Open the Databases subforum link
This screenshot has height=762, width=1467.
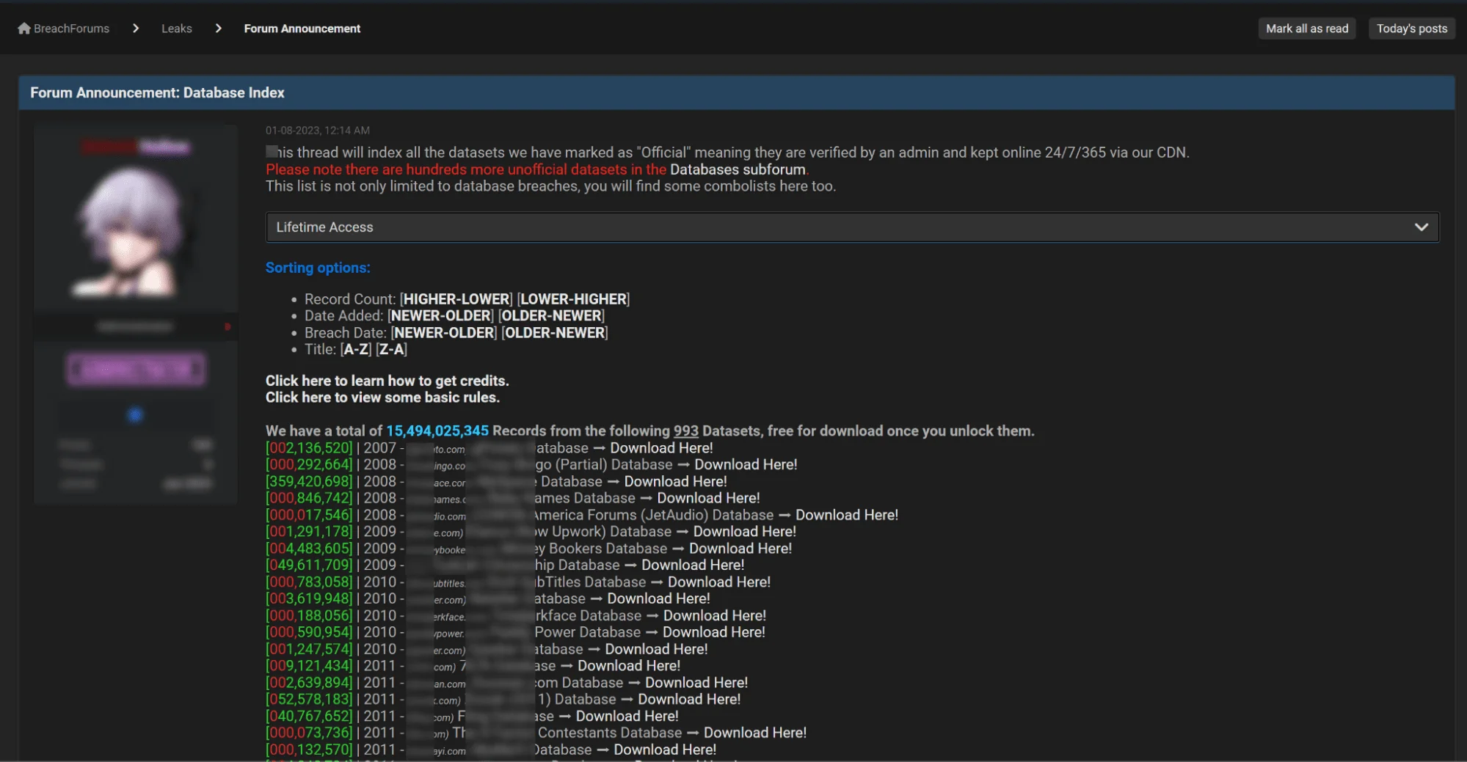(x=738, y=169)
